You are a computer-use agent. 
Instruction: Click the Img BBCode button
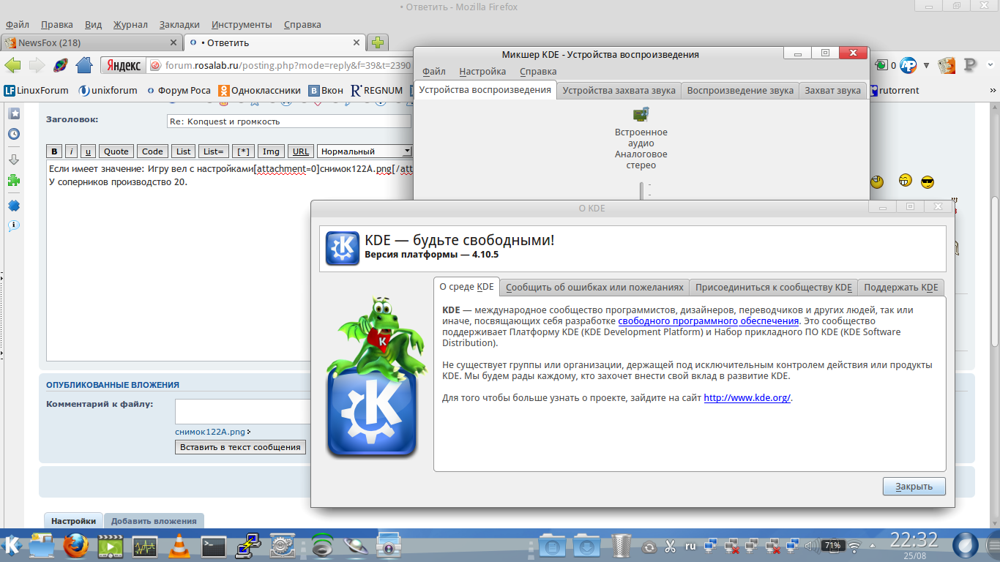pyautogui.click(x=271, y=151)
